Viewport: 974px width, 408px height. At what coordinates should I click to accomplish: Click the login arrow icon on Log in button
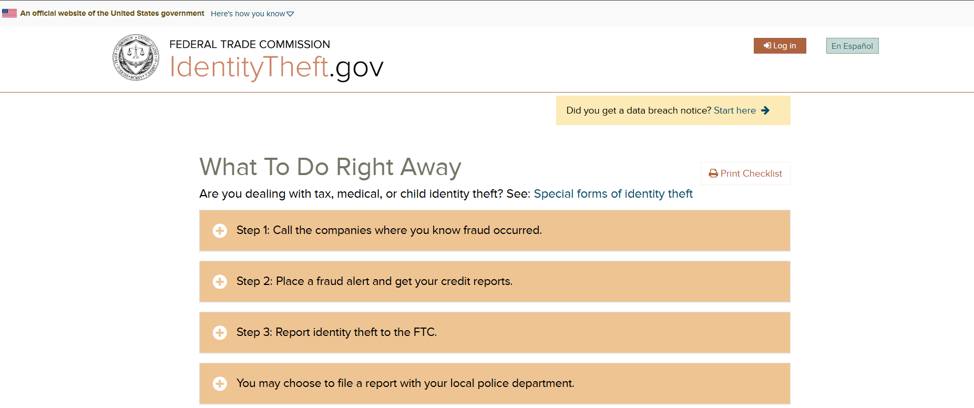pos(766,45)
